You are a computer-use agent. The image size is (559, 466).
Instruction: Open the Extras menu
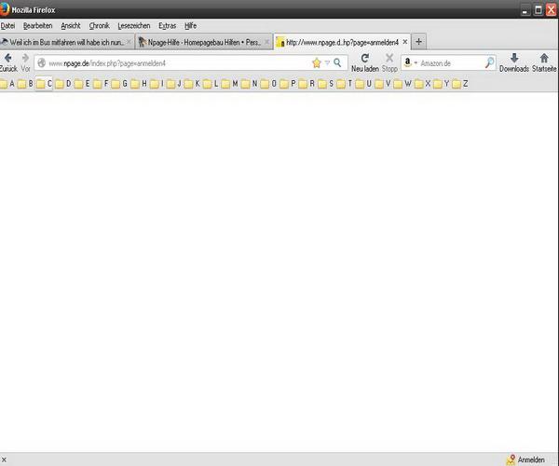pyautogui.click(x=168, y=25)
